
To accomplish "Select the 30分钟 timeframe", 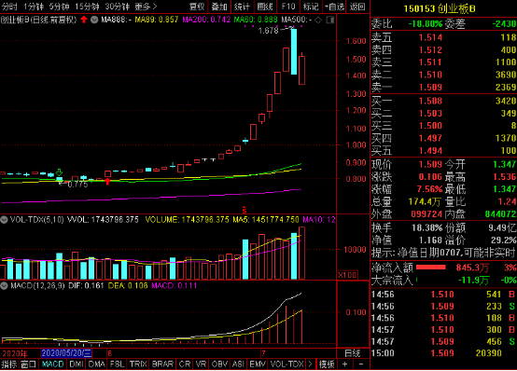I will [118, 7].
